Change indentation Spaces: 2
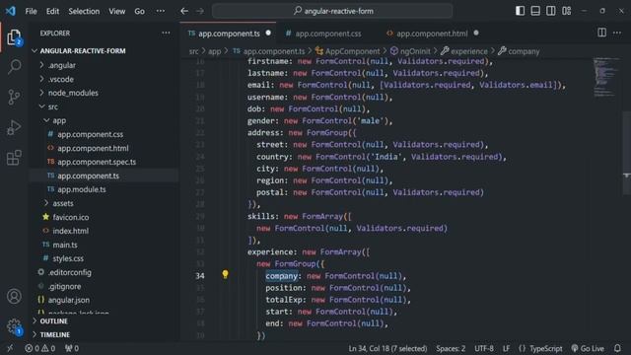631x355 pixels. point(451,348)
